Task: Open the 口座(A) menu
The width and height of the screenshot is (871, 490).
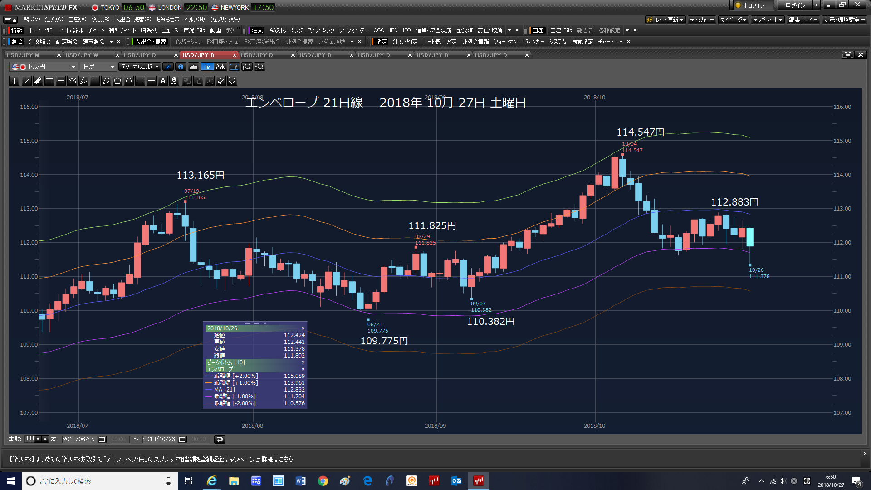Action: tap(77, 20)
